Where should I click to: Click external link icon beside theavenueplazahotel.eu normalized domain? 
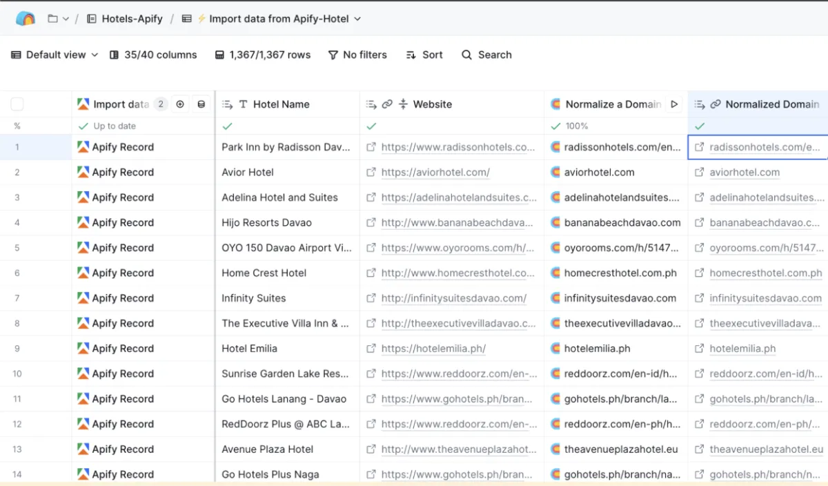(700, 449)
